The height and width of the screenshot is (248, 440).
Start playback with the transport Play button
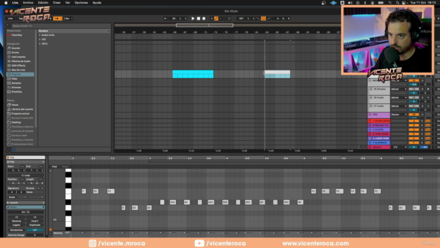[x=192, y=19]
